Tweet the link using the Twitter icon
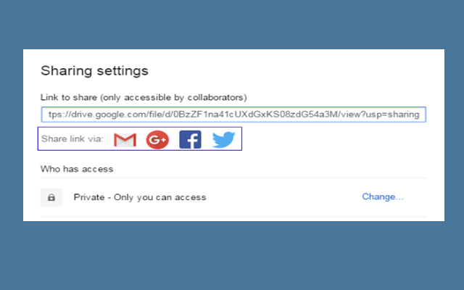The image size is (464, 290). point(223,139)
